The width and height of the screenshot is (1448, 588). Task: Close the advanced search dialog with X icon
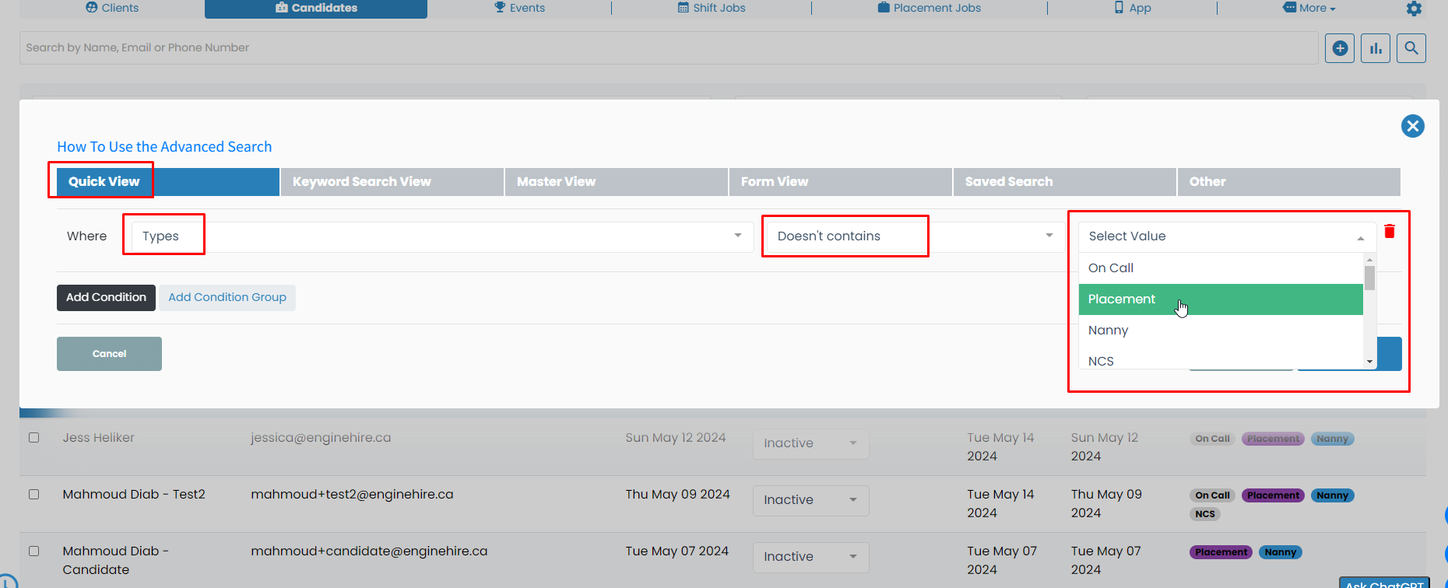pos(1412,126)
